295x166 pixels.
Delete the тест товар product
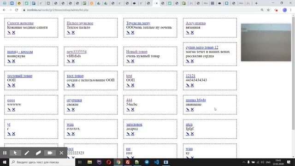click(x=73, y=85)
